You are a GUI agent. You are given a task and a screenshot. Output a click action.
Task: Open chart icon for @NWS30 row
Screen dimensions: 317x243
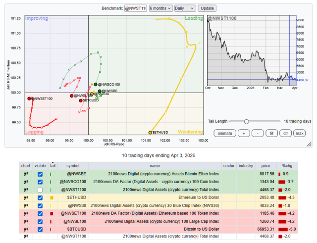[24, 205]
